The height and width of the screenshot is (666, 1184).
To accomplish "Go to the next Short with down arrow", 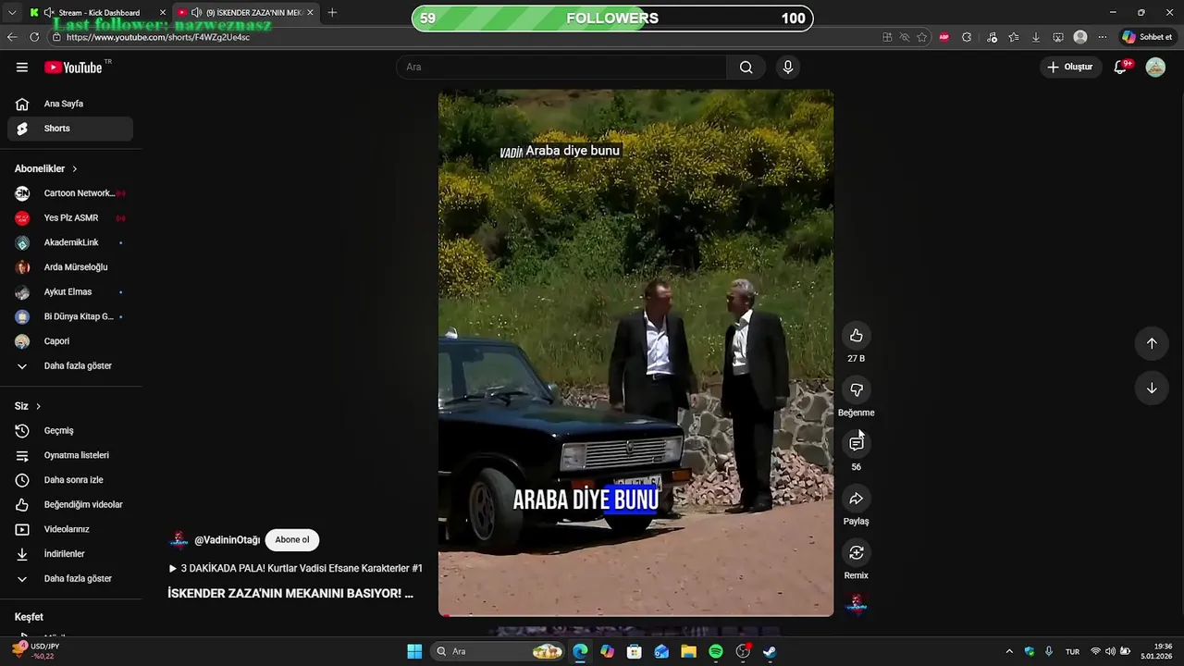I will tap(1152, 388).
